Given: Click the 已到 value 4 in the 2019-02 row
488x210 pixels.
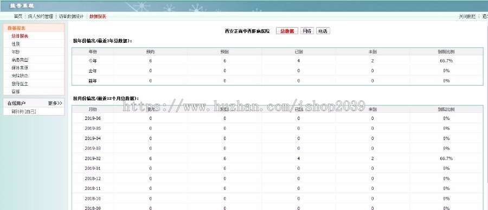Looking at the screenshot, I should click(x=298, y=158).
